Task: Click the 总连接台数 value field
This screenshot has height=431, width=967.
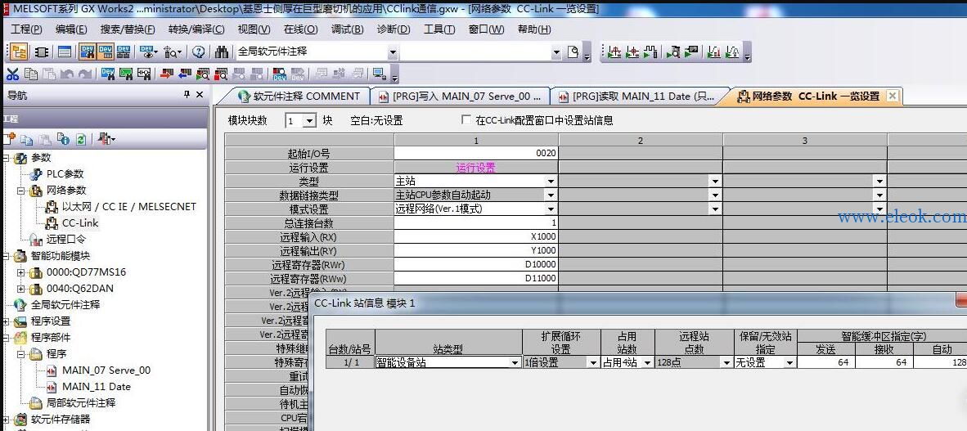Action: (x=475, y=222)
